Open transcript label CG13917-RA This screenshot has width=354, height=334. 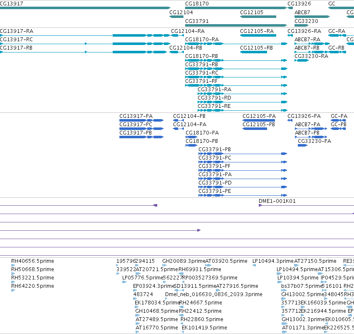click(17, 31)
